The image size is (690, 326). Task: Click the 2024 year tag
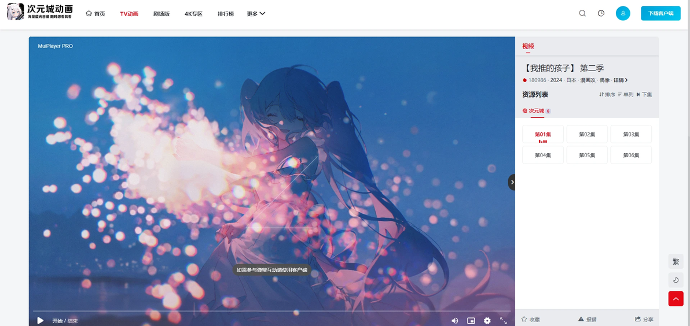pyautogui.click(x=556, y=80)
